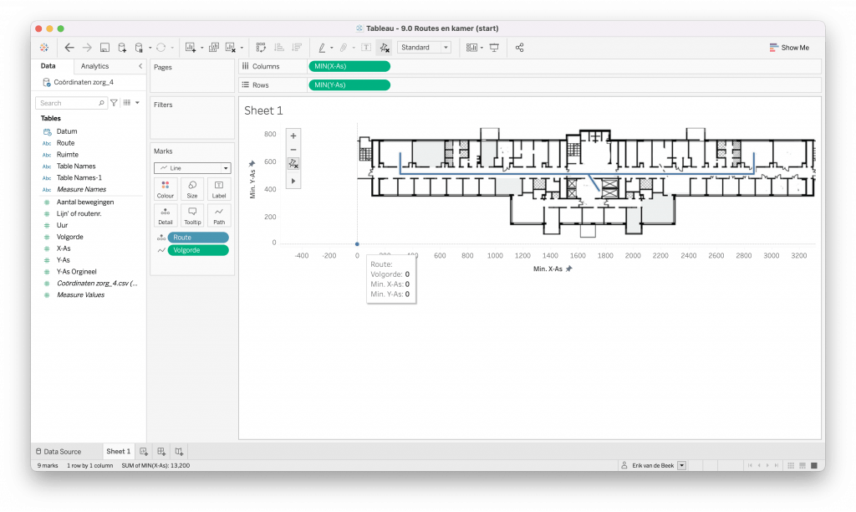Viewport: 856px width, 512px height.
Task: Click the Show Me button
Action: click(x=789, y=48)
